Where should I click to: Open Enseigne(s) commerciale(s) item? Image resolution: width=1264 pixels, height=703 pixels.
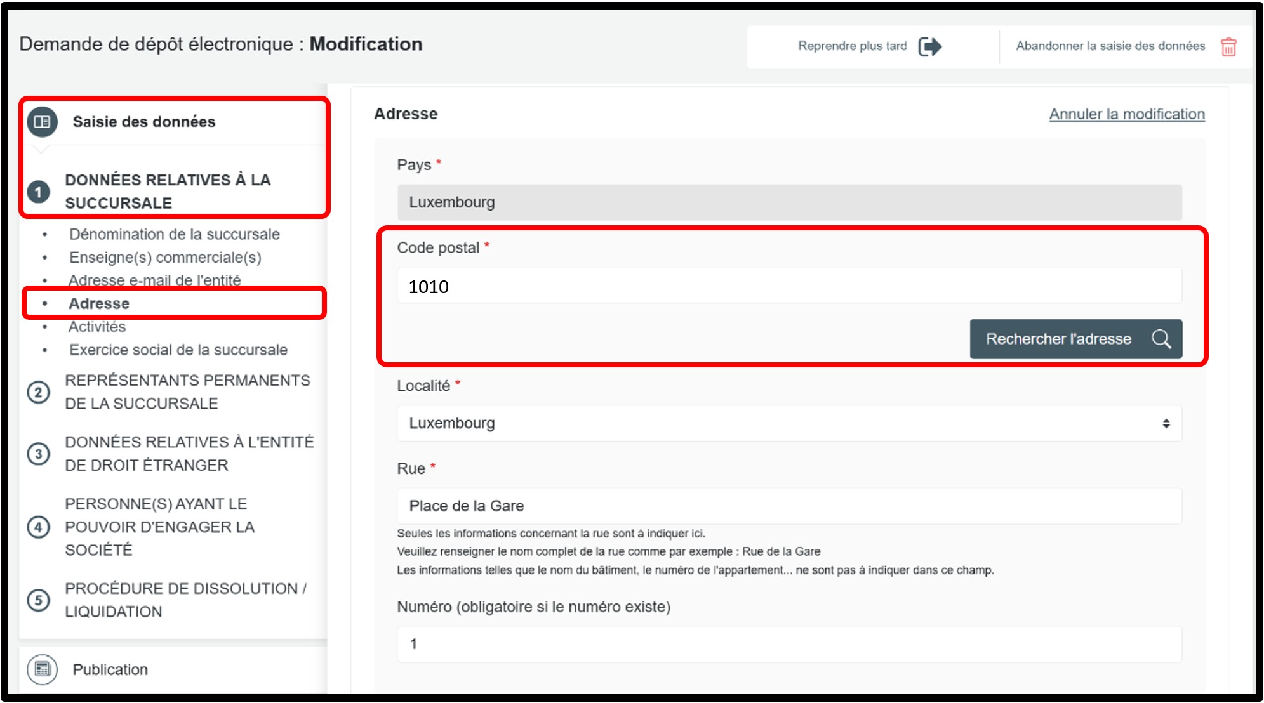tap(165, 257)
